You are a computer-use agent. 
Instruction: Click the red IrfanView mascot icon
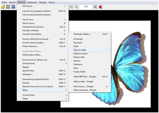[x=100, y=7]
